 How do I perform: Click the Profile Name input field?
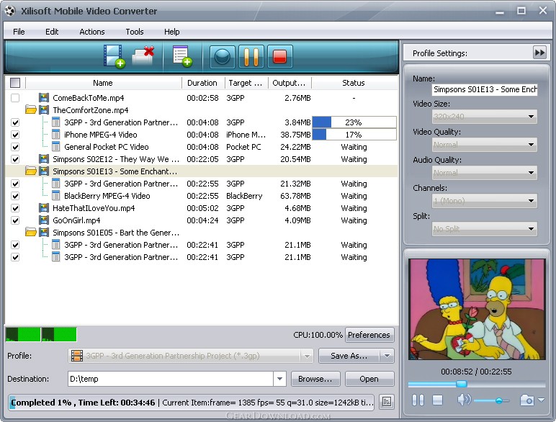485,89
